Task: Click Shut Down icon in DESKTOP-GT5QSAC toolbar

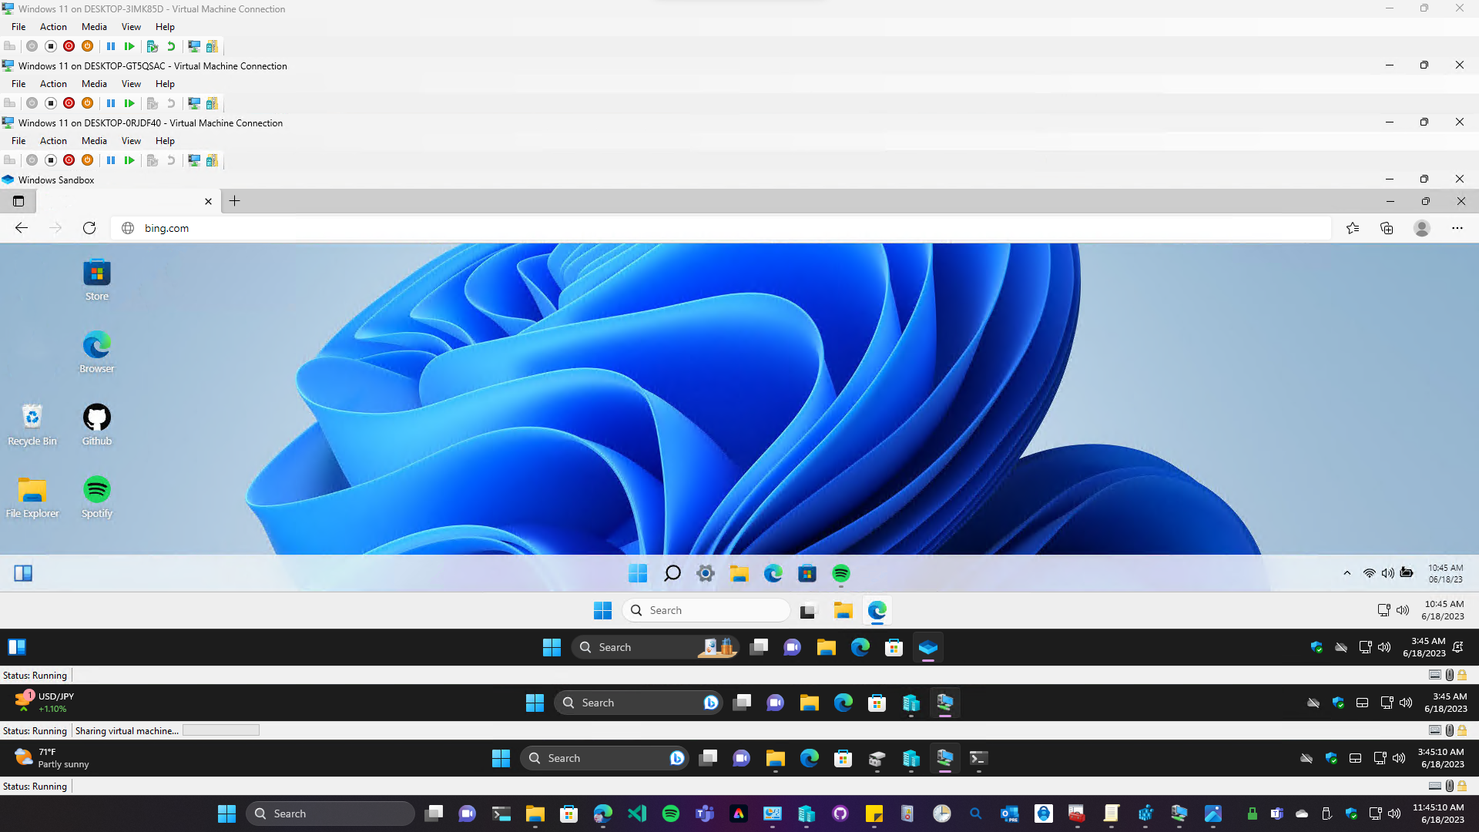Action: click(x=69, y=103)
